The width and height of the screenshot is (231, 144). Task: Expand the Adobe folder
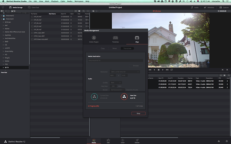pyautogui.click(x=3, y=29)
